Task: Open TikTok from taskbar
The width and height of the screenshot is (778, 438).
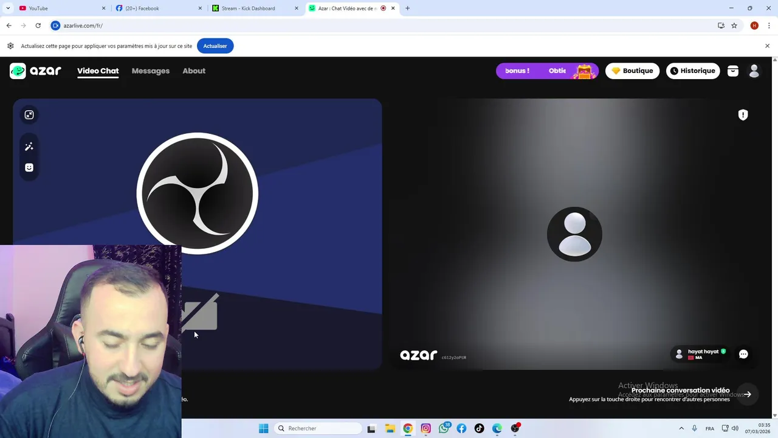Action: pyautogui.click(x=480, y=428)
